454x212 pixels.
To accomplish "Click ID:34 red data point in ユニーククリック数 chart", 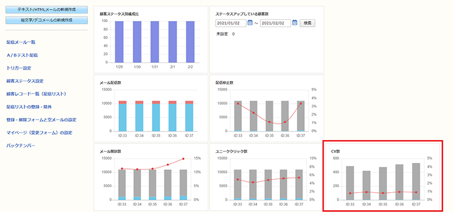I will pyautogui.click(x=253, y=182).
